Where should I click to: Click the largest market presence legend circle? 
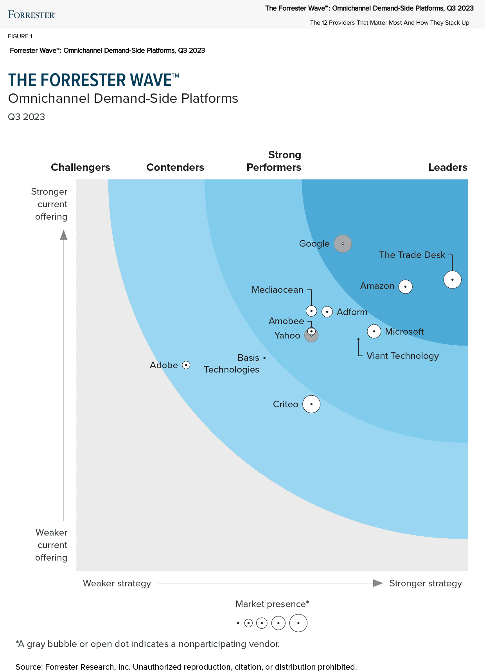[x=298, y=623]
